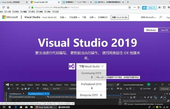Screen dimensions: 170x109
Task: Open the 下载 navigation link
Action: tap(84, 17)
